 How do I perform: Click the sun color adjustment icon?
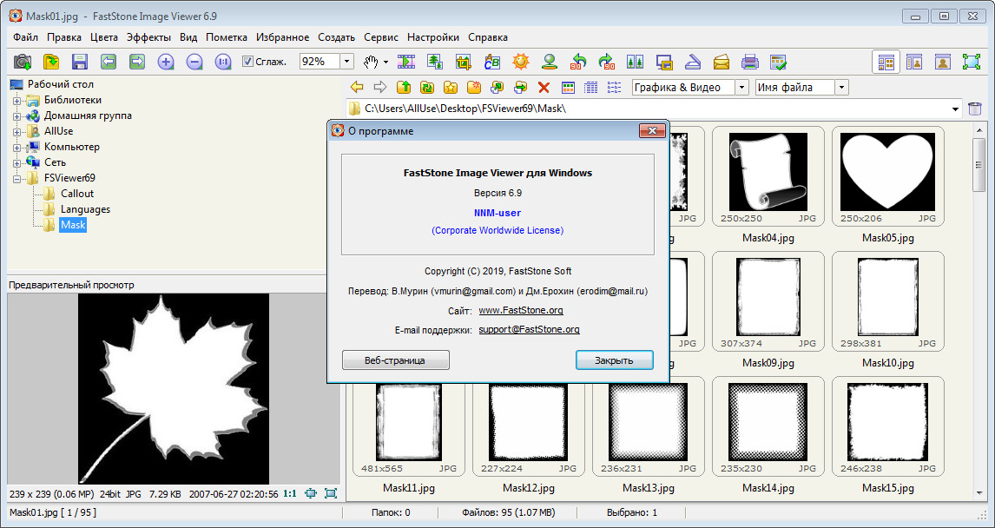(521, 62)
